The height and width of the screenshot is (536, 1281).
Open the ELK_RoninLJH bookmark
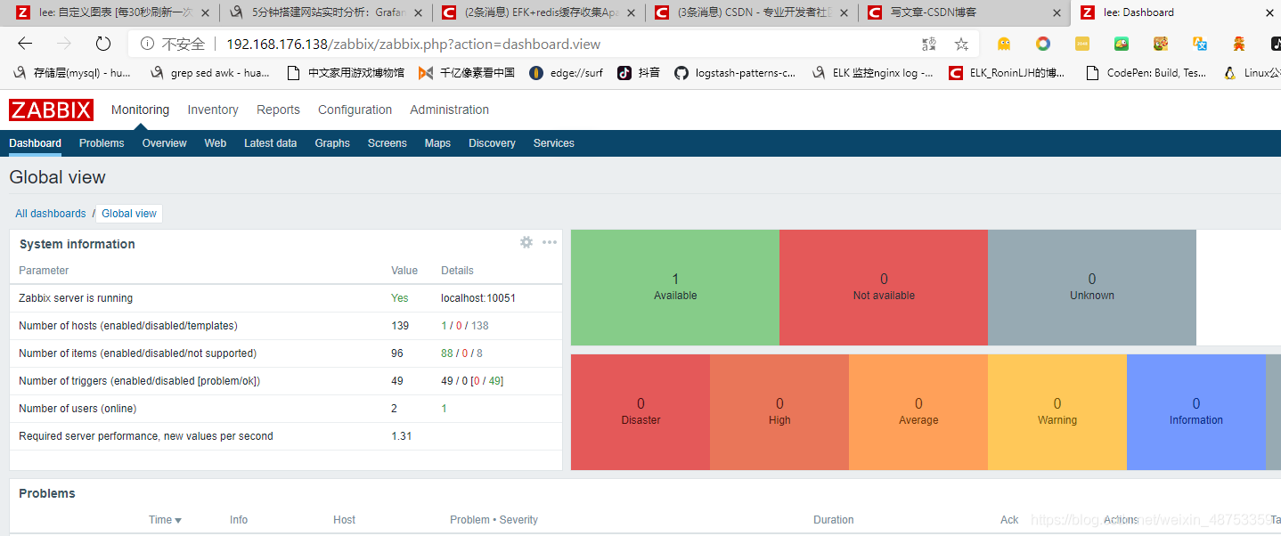pos(1007,73)
